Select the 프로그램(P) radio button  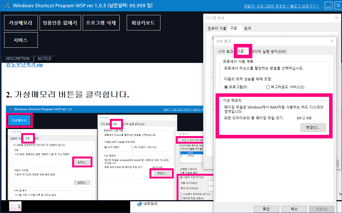click(x=226, y=87)
